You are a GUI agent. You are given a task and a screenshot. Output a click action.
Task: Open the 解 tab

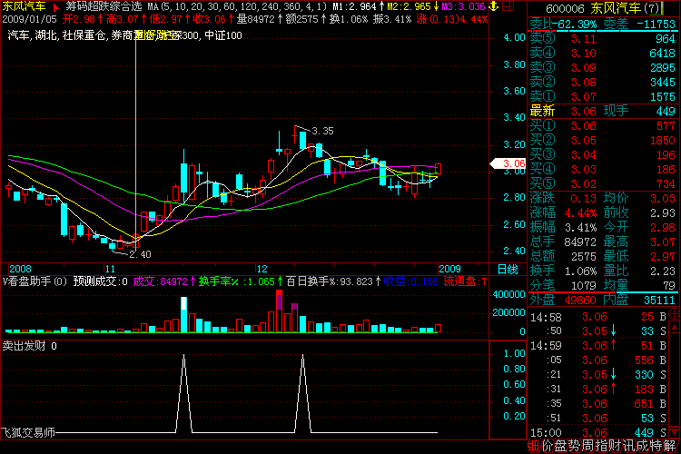point(669,446)
